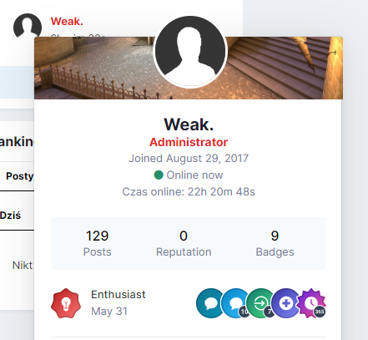Click the small avatar beside Weak. username
368x340 pixels.
(28, 26)
